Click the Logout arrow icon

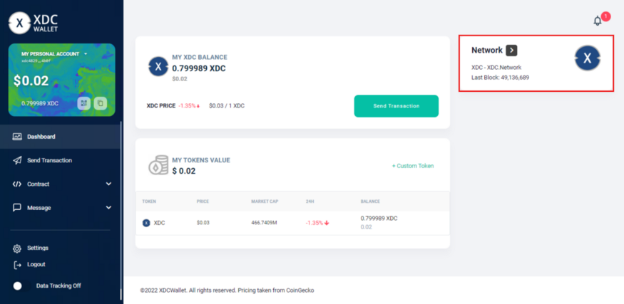pos(17,265)
